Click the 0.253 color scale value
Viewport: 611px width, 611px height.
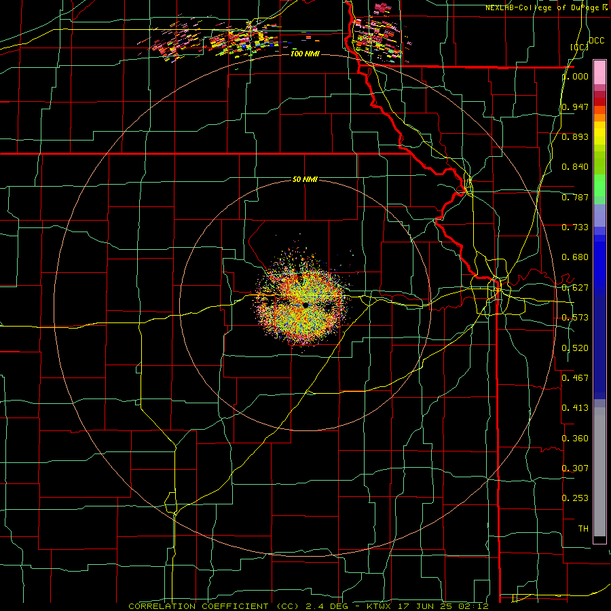coord(575,498)
